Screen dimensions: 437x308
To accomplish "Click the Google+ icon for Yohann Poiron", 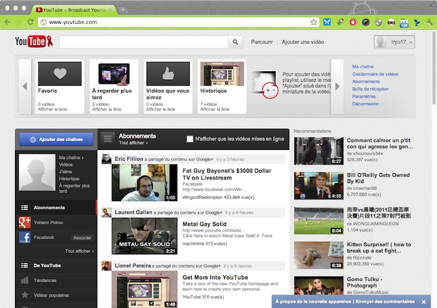I will tap(25, 222).
